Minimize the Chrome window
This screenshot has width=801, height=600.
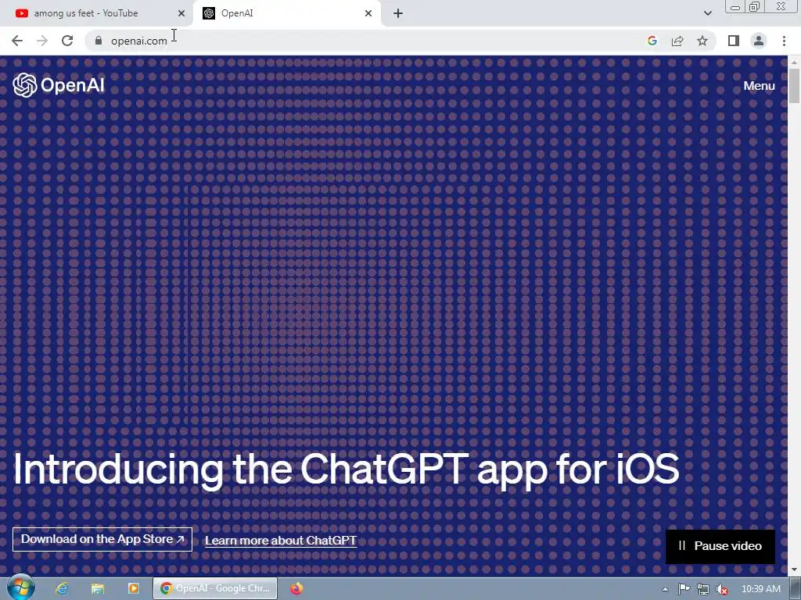tap(735, 6)
